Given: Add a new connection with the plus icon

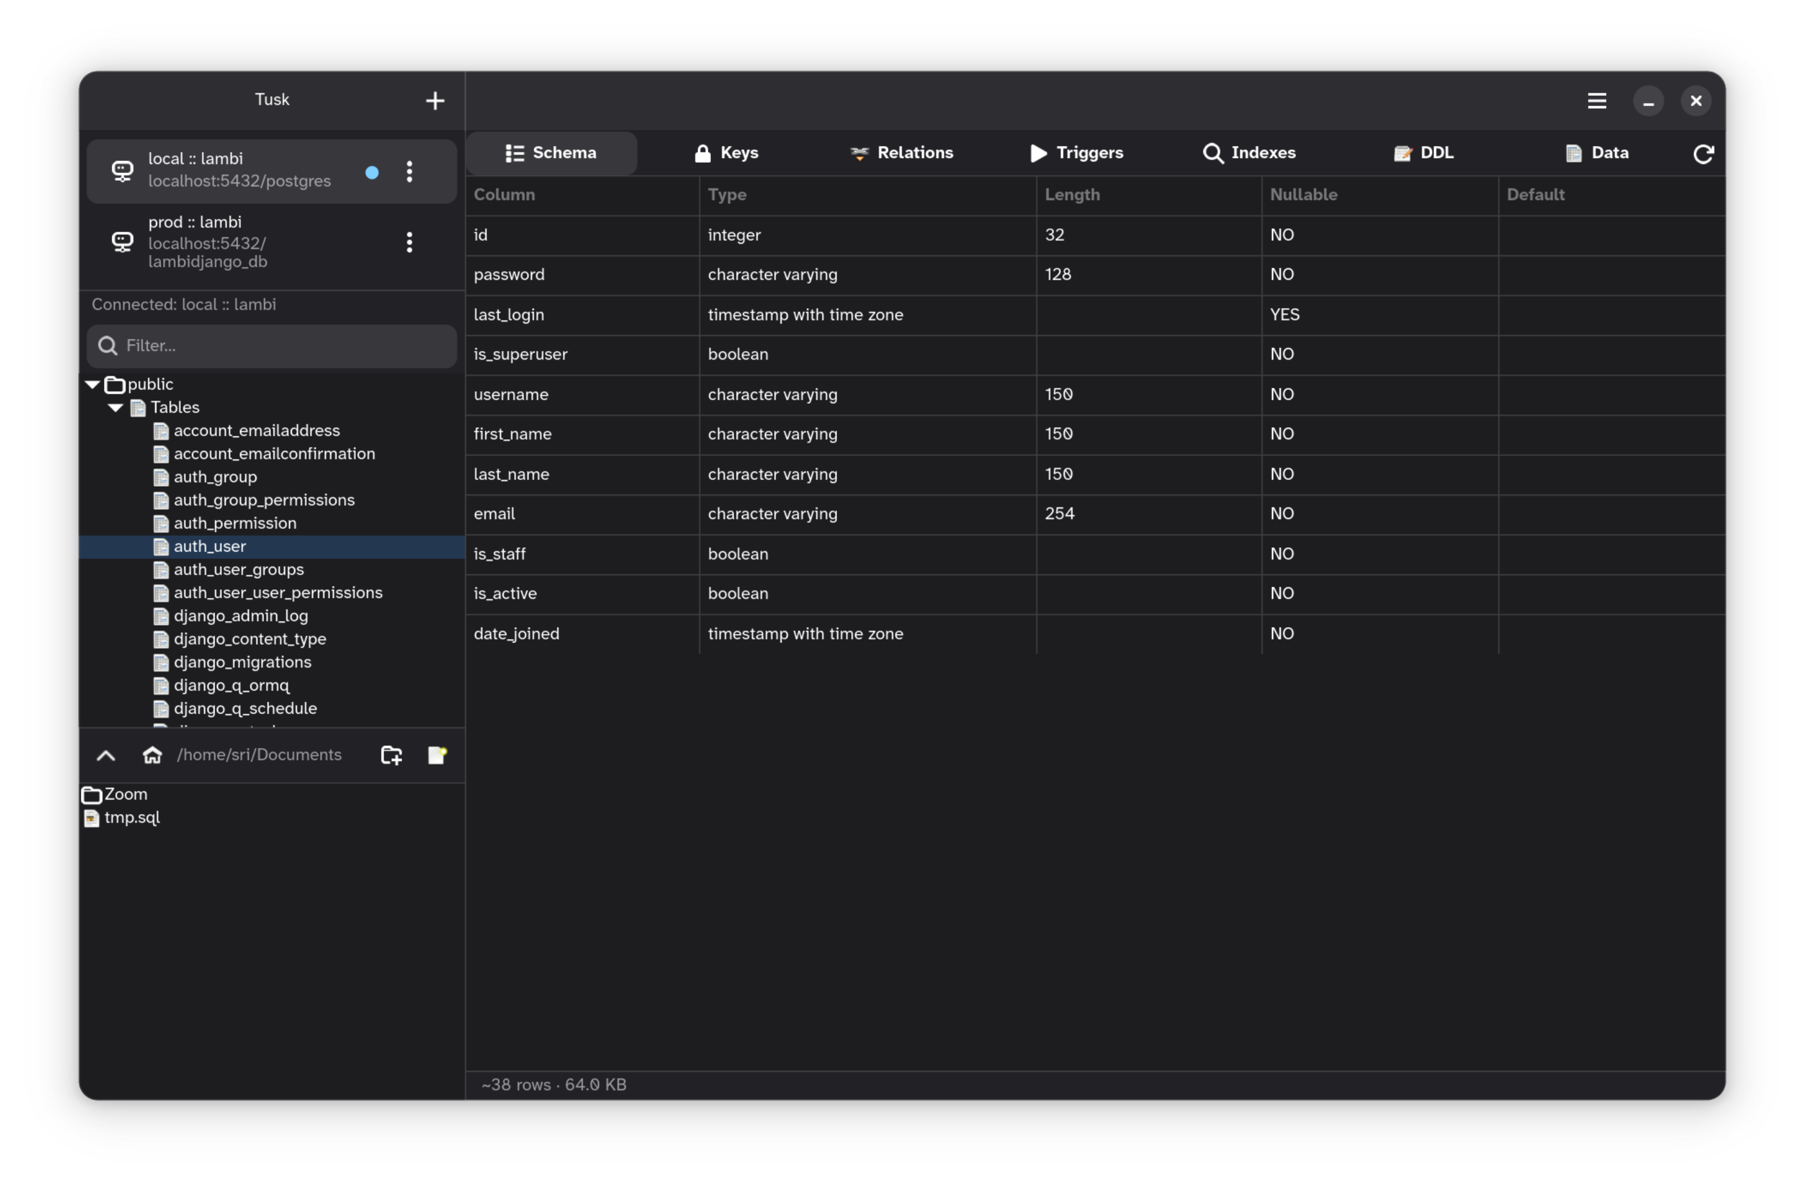Looking at the screenshot, I should (435, 100).
